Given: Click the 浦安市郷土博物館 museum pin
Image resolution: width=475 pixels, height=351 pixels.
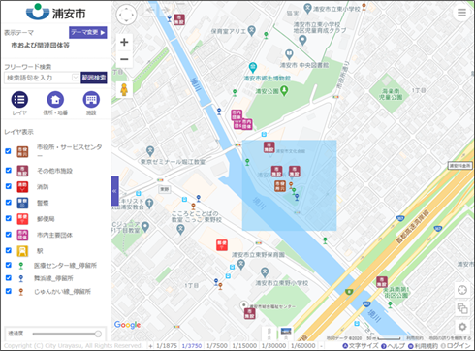Looking at the screenshot, I should point(253,68).
